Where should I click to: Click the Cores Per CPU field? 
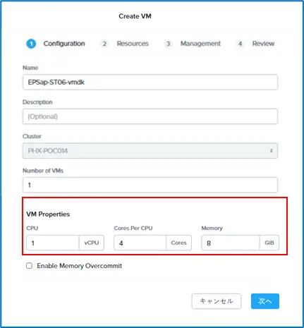tap(140, 243)
